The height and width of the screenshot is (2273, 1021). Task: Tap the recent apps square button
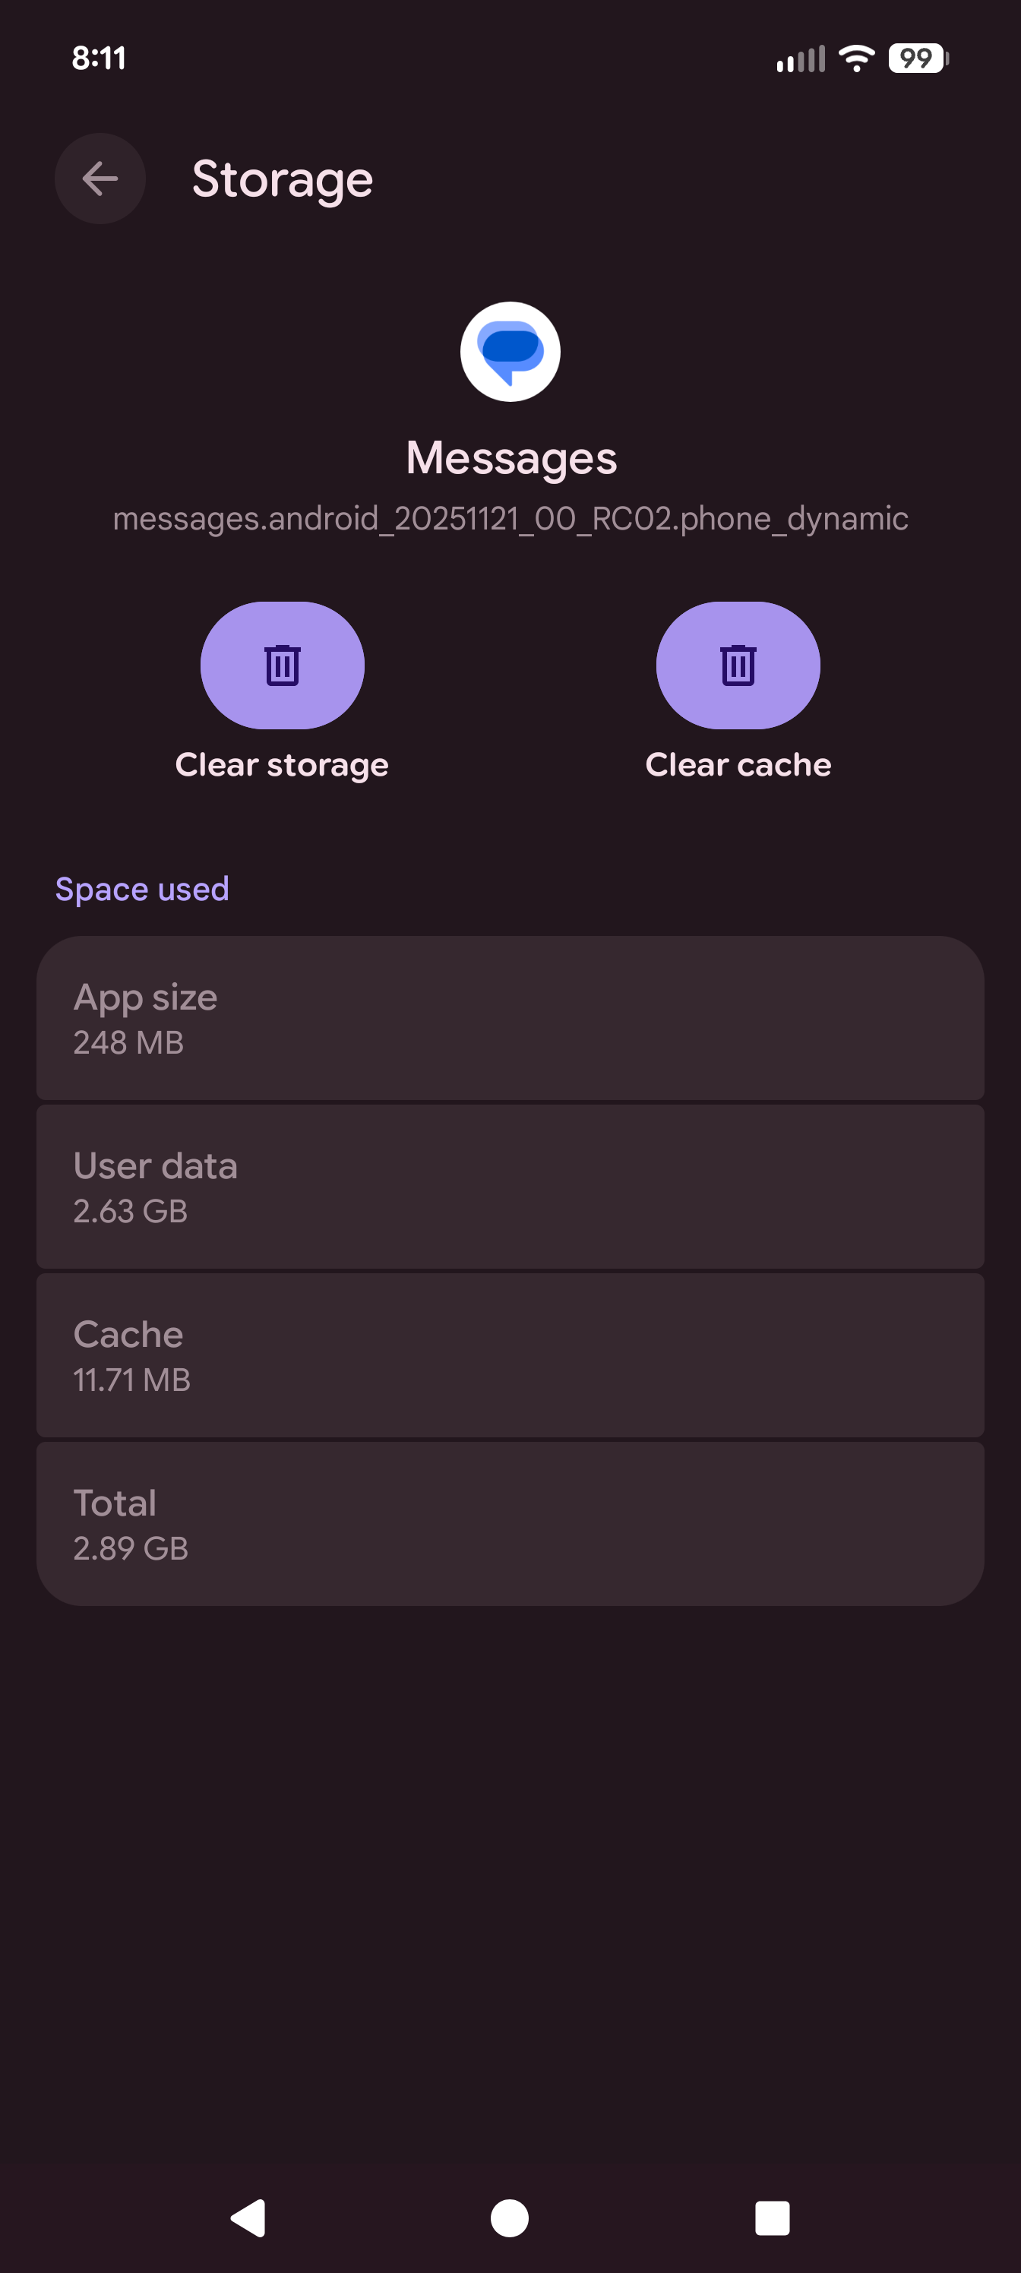click(x=772, y=2218)
